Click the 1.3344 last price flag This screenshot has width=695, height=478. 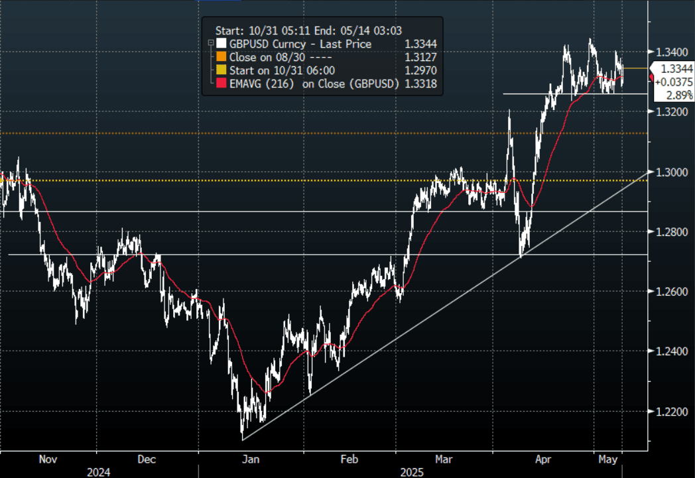674,69
